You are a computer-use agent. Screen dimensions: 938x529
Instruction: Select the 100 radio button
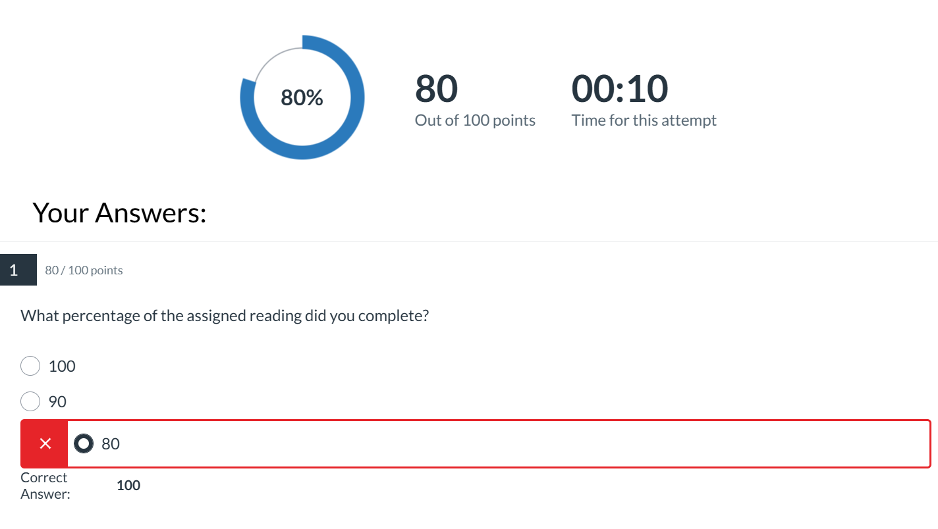click(30, 366)
